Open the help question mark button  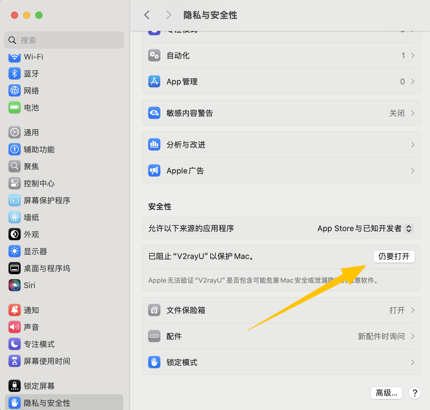point(415,393)
